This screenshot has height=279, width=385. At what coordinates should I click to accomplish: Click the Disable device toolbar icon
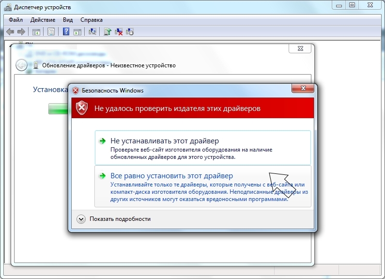(130, 32)
